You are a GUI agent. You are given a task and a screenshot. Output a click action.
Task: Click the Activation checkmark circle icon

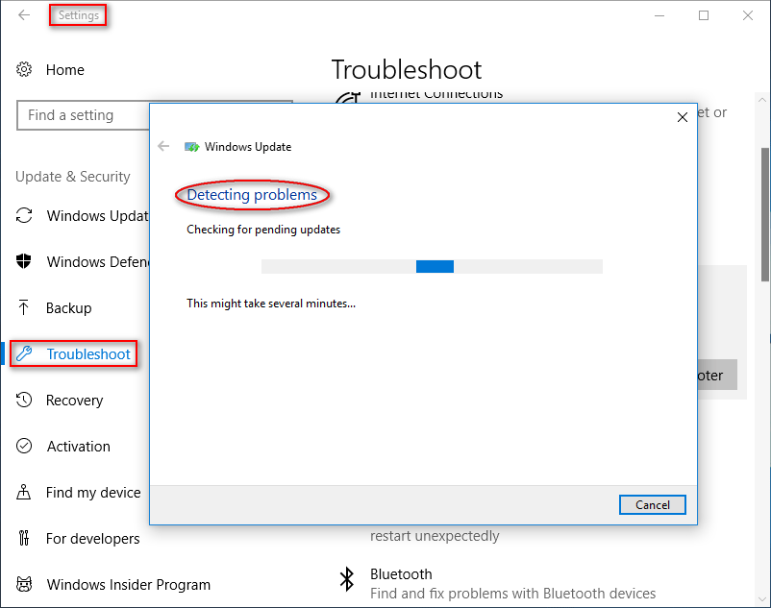pos(24,446)
